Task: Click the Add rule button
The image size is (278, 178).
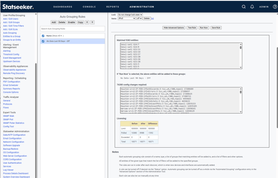Action: tap(54, 22)
